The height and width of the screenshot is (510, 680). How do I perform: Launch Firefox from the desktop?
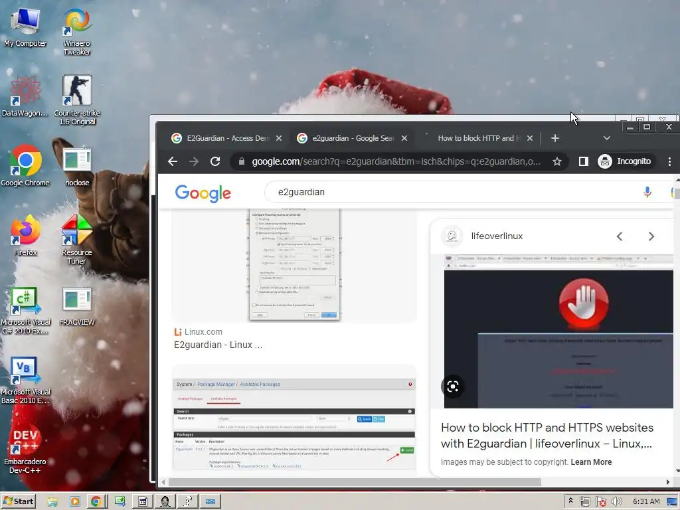tap(25, 236)
